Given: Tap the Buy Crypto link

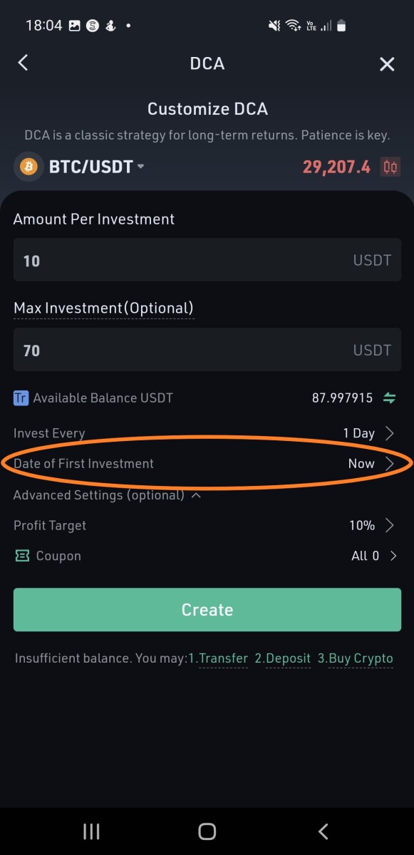Looking at the screenshot, I should coord(355,658).
